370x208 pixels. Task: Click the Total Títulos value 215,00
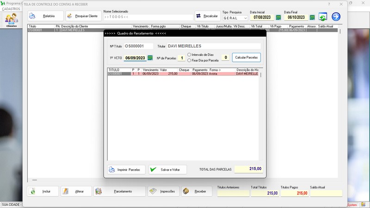[265, 193]
